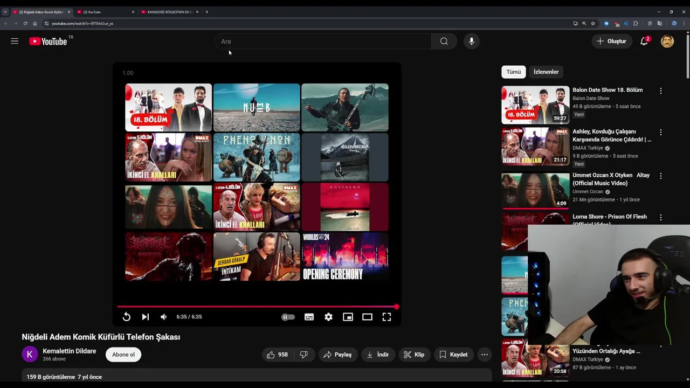Go to the YouTube home logo
The height and width of the screenshot is (388, 690).
click(x=48, y=41)
